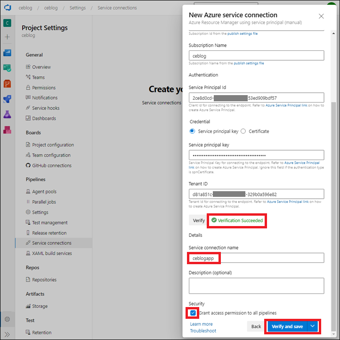Viewport: 340px width, 340px height.
Task: Click the Verify button
Action: coord(199,220)
